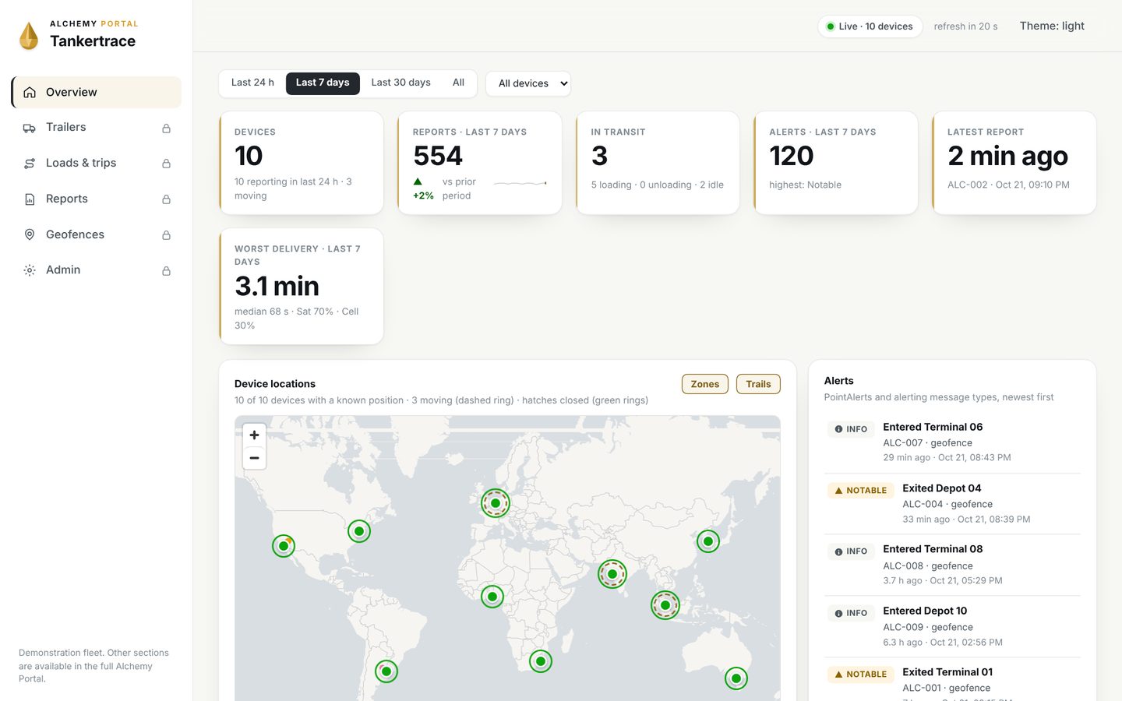Viewport: 1122px width, 701px height.
Task: Open the Overview section
Action: point(97,92)
